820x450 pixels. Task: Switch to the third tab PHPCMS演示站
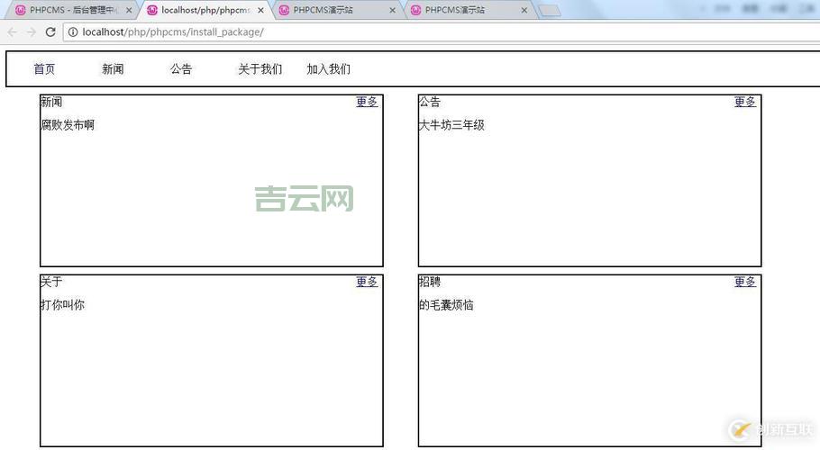click(x=337, y=10)
